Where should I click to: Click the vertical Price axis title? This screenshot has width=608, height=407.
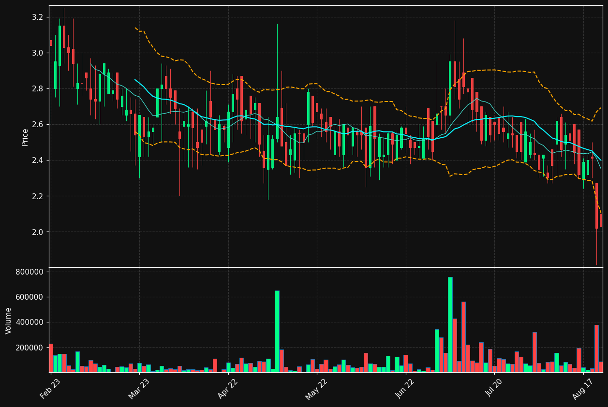click(x=25, y=137)
